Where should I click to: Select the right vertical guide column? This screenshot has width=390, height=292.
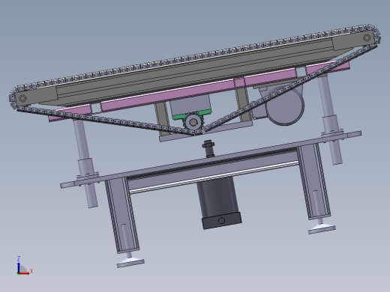330,120
